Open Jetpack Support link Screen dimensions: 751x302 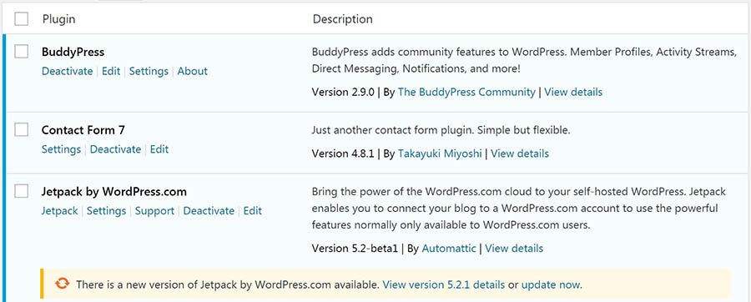click(x=154, y=211)
